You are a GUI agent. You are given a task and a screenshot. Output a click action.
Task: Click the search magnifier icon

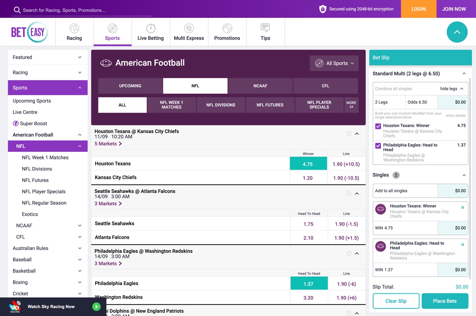point(17,10)
